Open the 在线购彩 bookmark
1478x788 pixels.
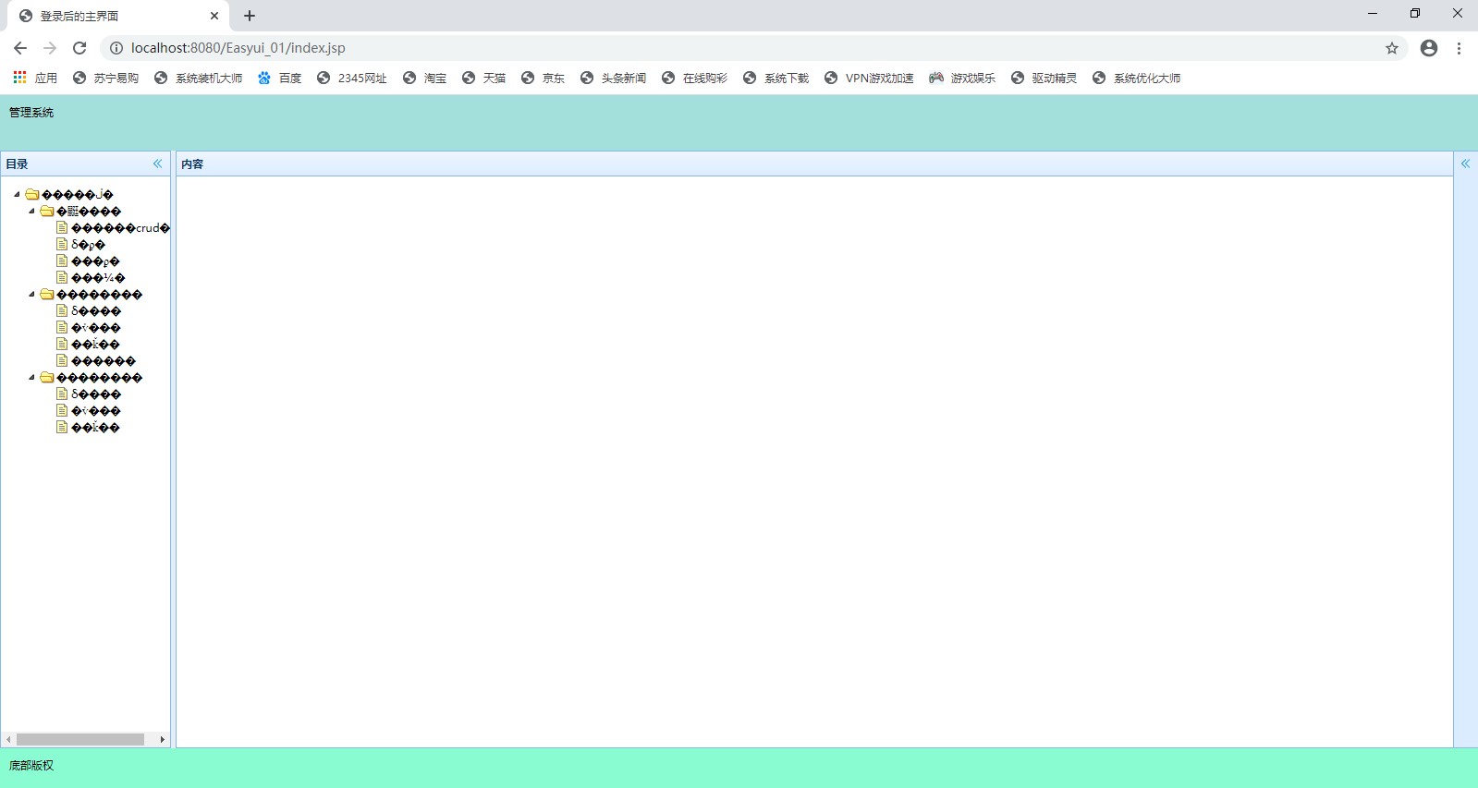(694, 78)
